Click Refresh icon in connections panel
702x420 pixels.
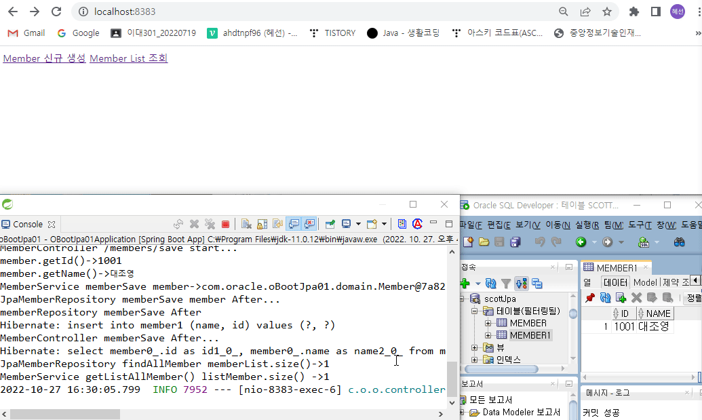[490, 284]
